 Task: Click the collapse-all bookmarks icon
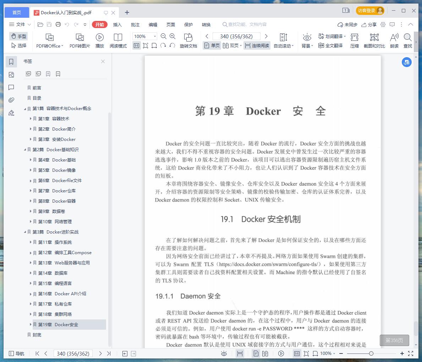(38, 74)
